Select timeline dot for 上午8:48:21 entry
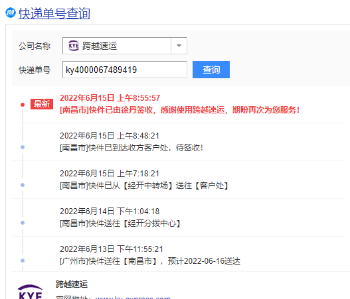Viewport: 350px width, 299px height. [23, 147]
